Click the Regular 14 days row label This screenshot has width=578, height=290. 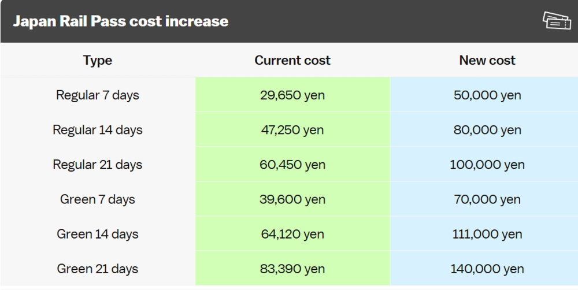click(97, 130)
